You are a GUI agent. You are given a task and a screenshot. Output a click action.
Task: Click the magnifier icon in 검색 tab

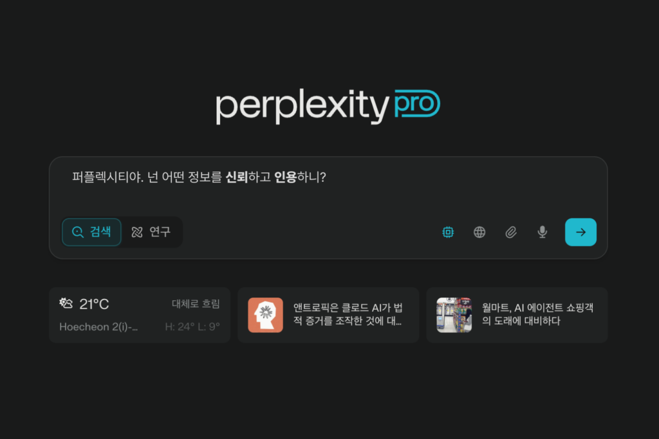78,232
